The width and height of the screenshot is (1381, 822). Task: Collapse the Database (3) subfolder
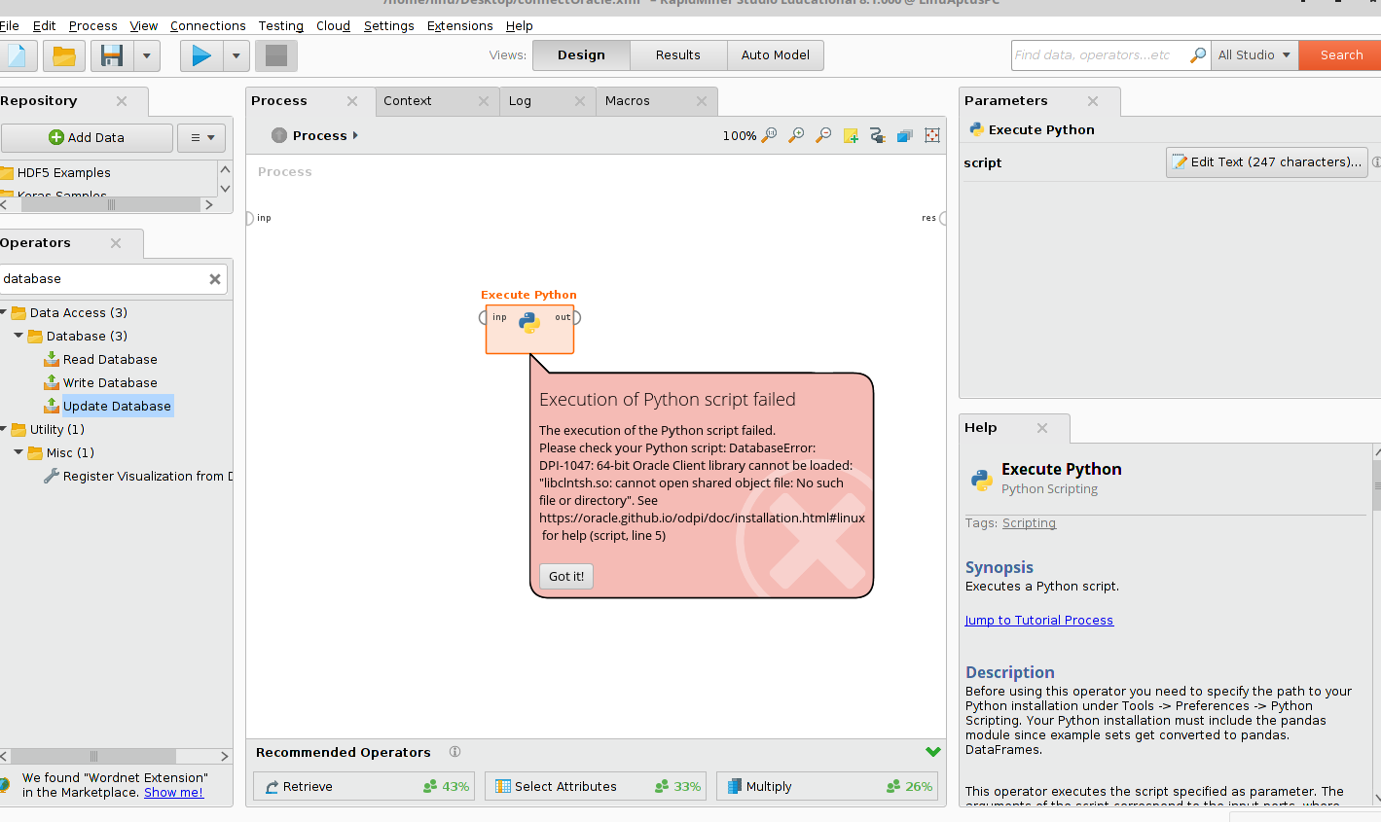[18, 336]
